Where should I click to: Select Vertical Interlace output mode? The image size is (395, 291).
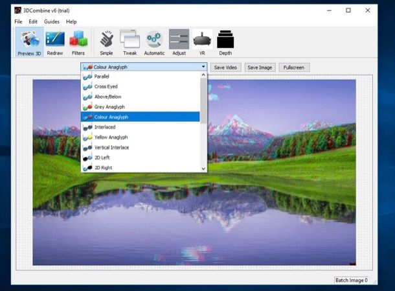141,147
